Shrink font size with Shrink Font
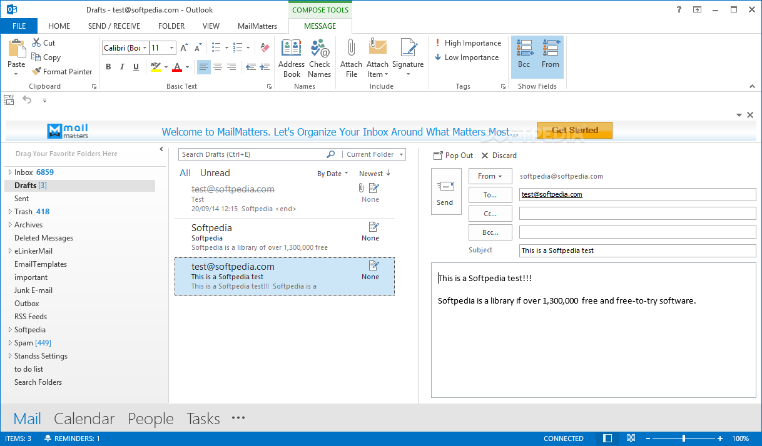The height and width of the screenshot is (446, 762). coord(197,48)
